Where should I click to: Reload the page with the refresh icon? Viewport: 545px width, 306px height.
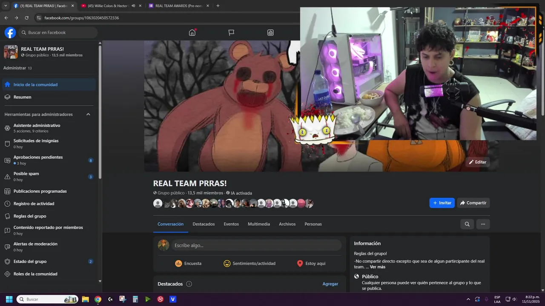coord(26,18)
